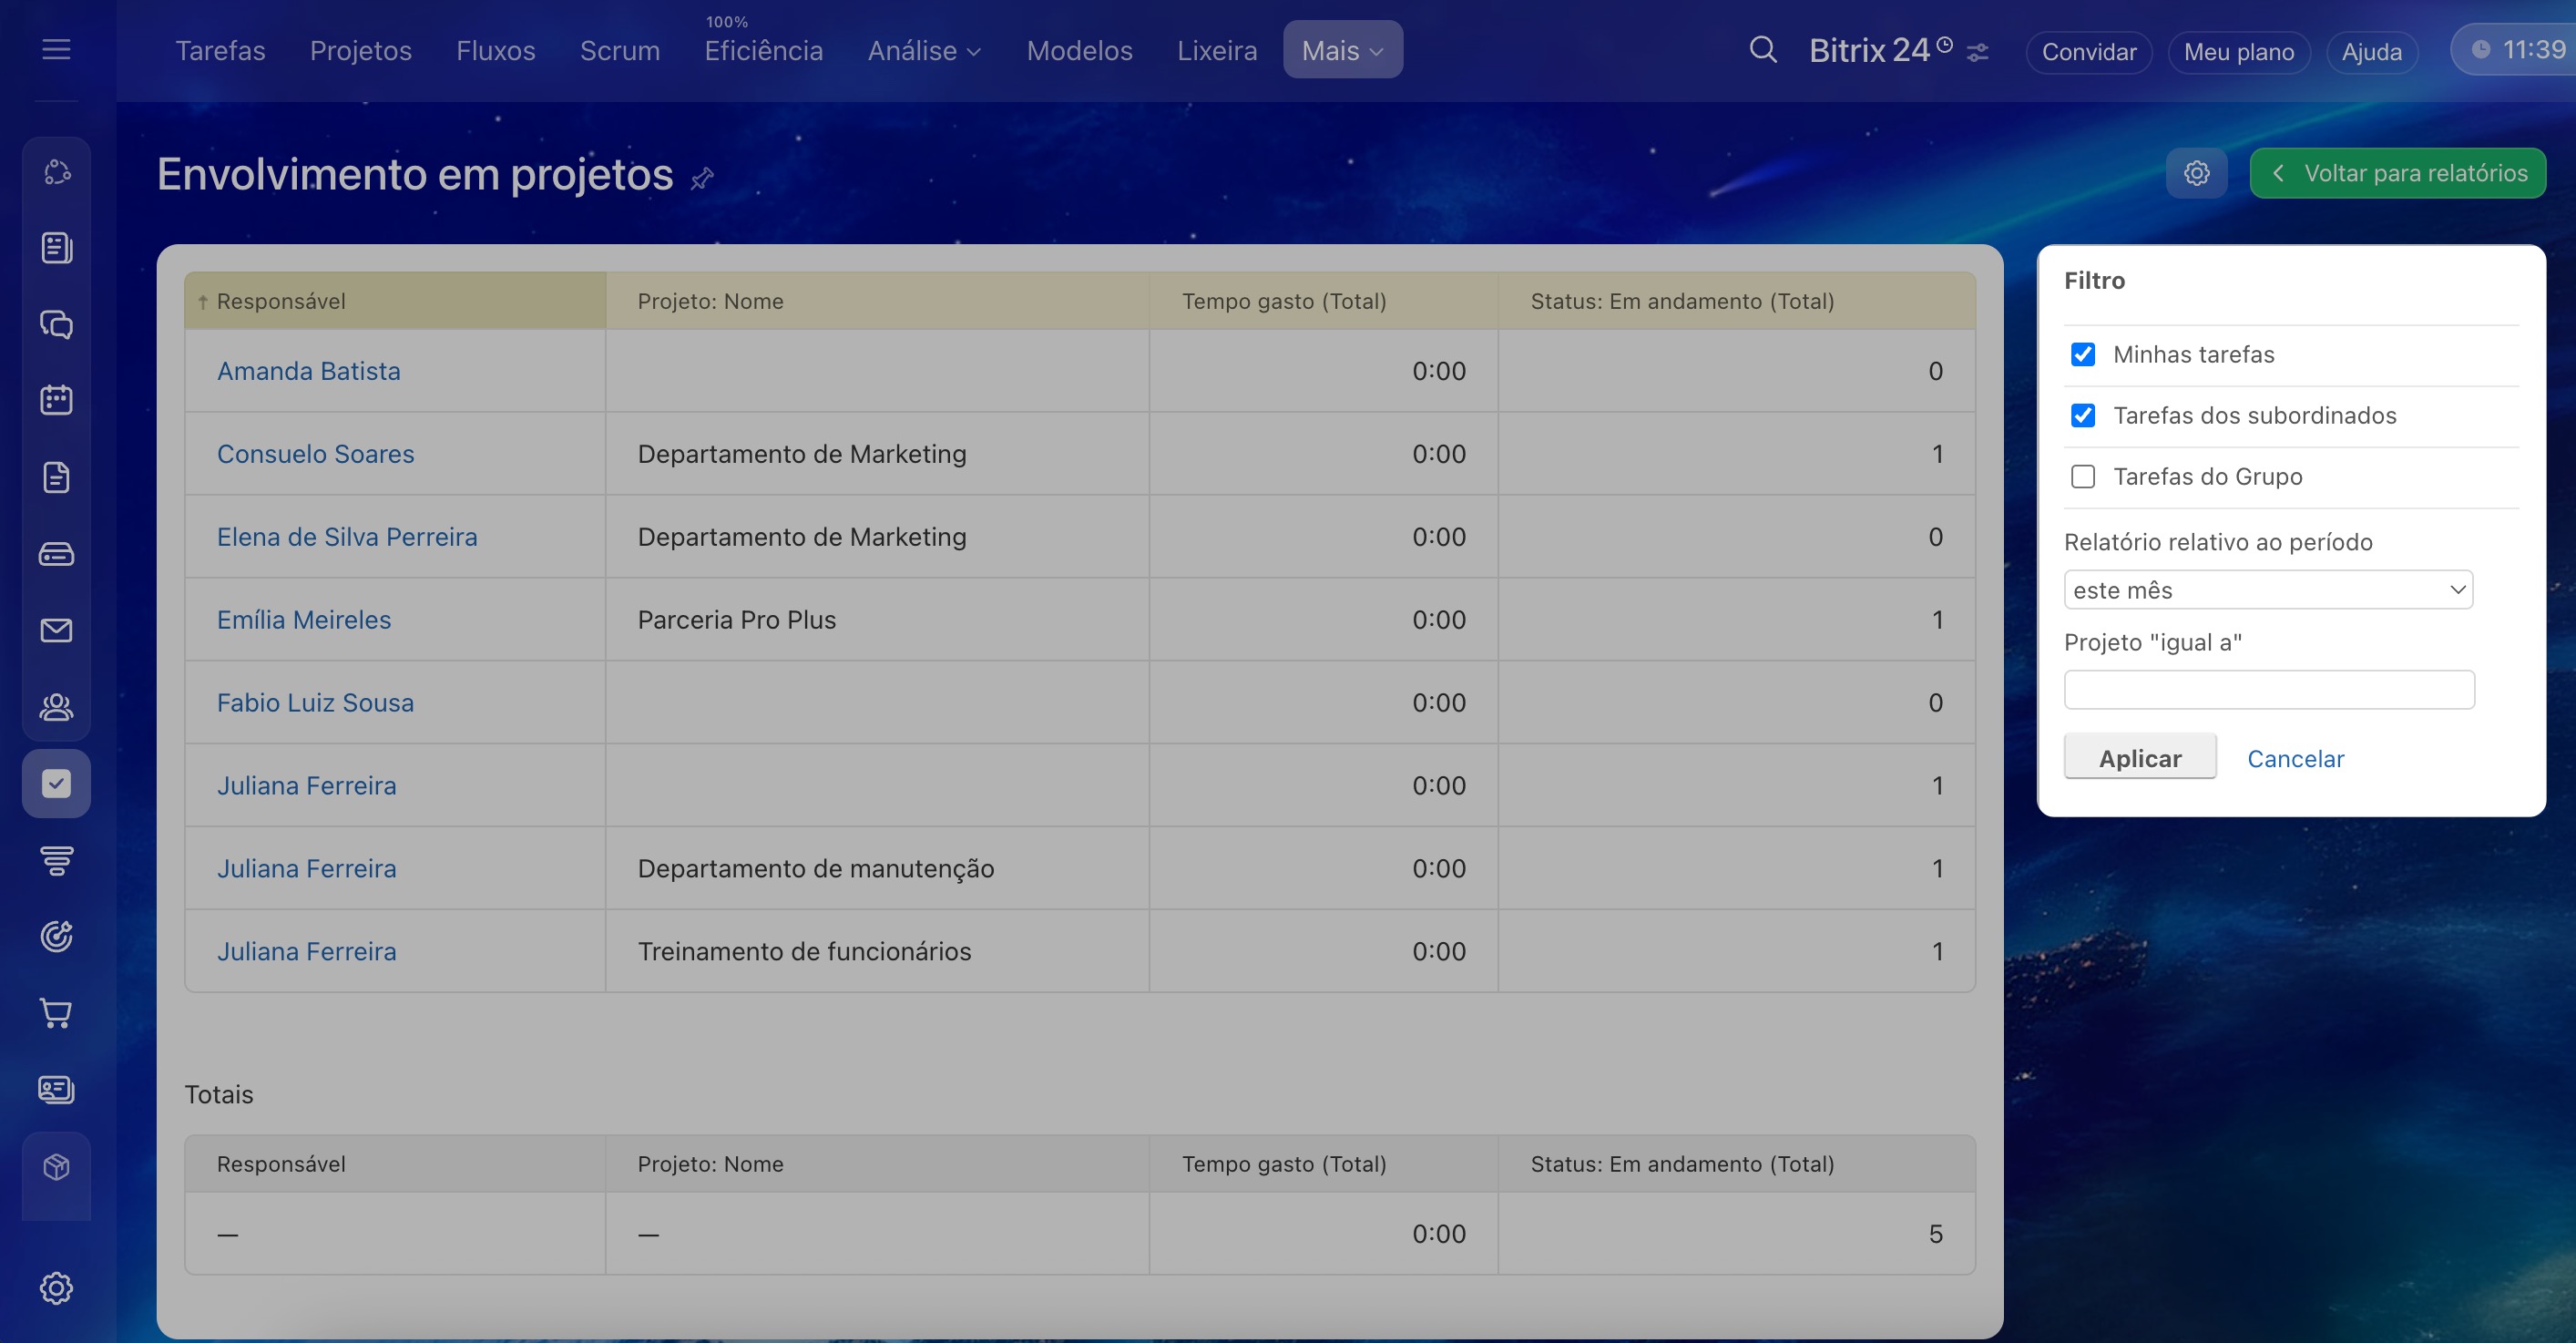Enable the Tarefas do Grupo checkbox
Viewport: 2576px width, 1343px height.
point(2083,477)
